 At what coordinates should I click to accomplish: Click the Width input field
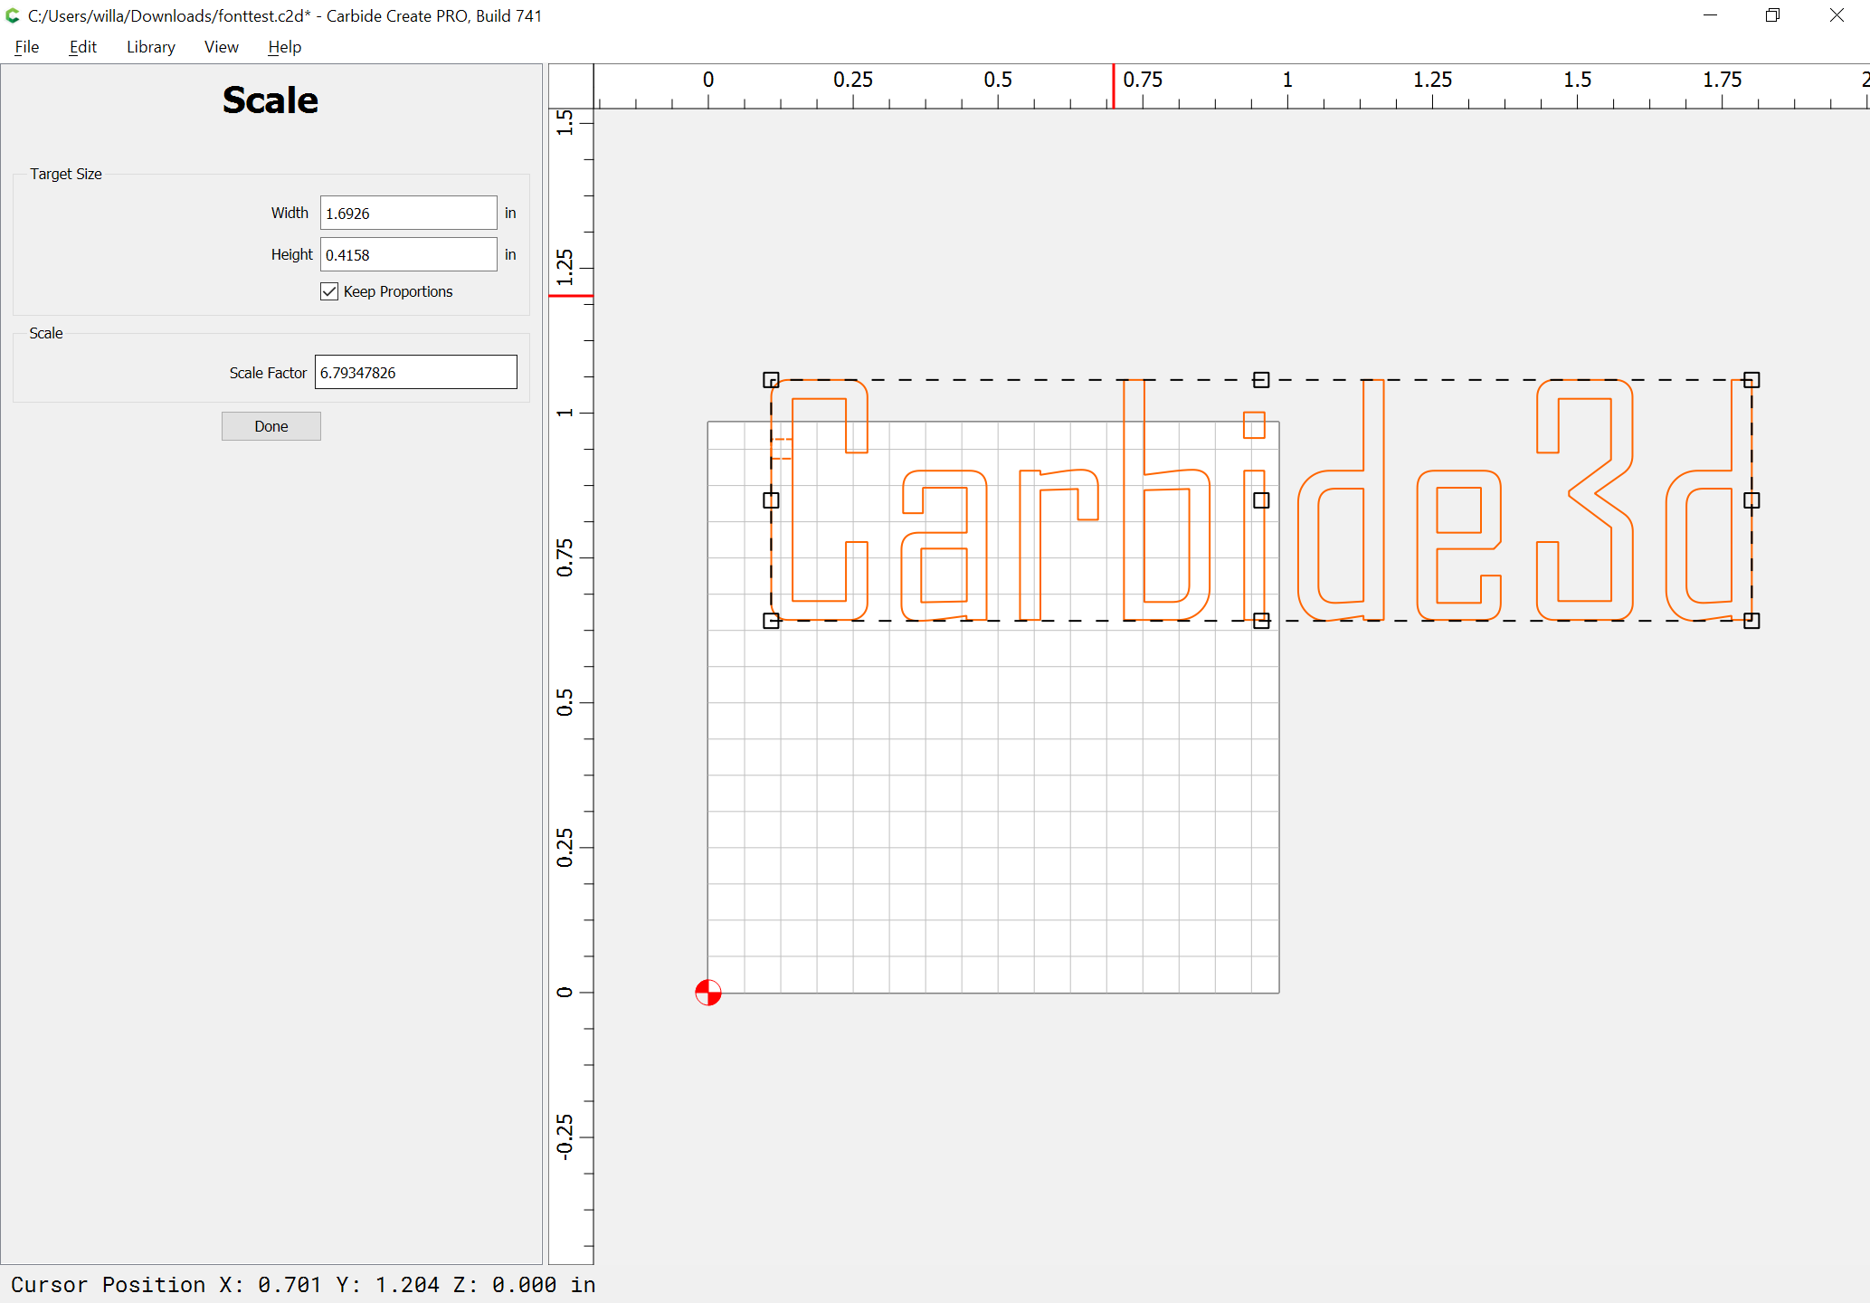(408, 213)
